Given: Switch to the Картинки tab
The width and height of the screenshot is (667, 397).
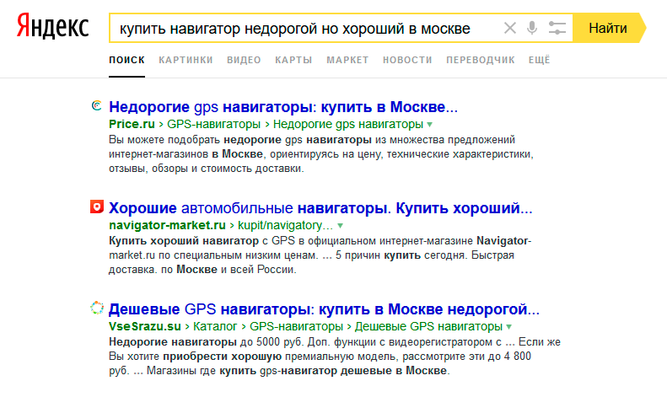Looking at the screenshot, I should pyautogui.click(x=186, y=60).
